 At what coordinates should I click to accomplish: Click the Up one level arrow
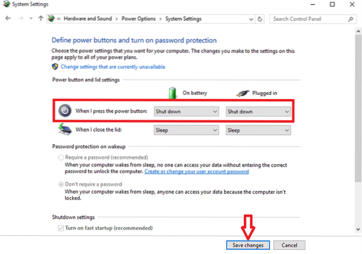point(40,19)
